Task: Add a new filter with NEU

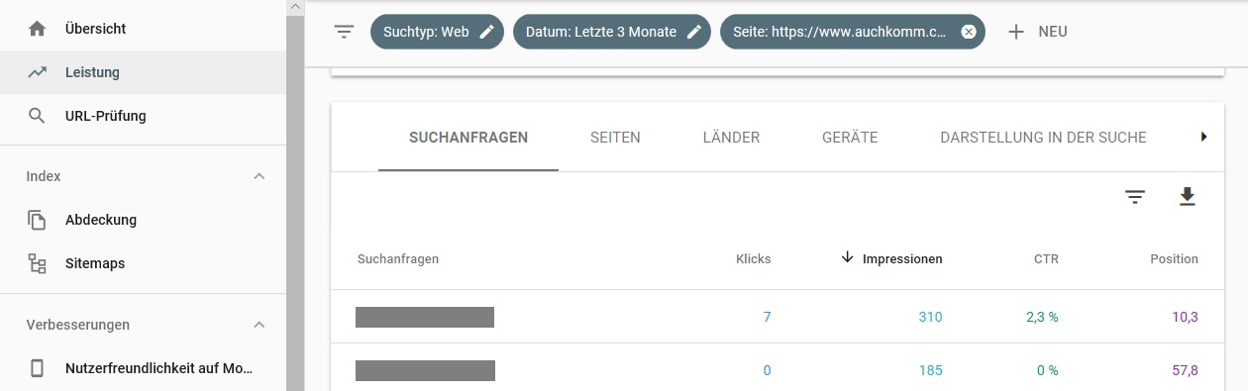Action: click(x=1037, y=32)
